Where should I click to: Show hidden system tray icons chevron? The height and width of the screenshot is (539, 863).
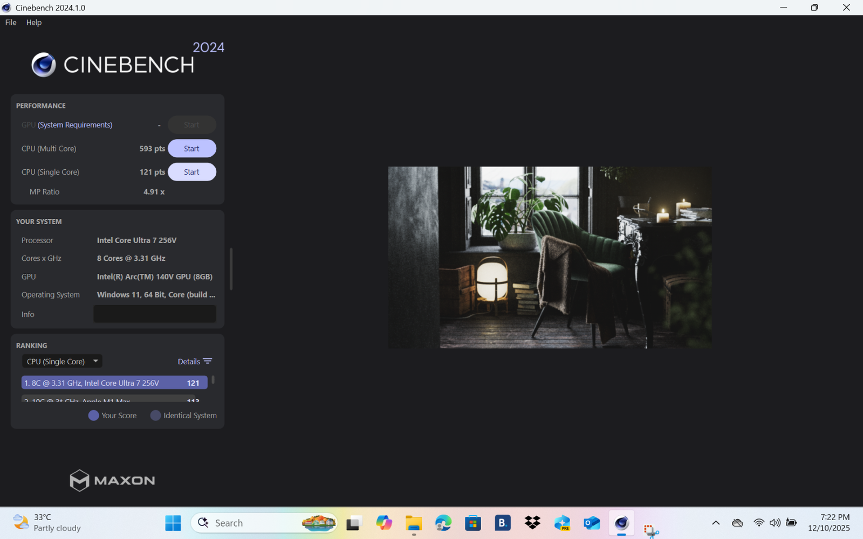tap(716, 523)
